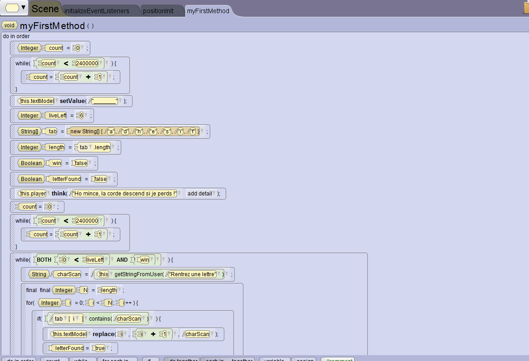Click the charScan variable tile in String declaration

coord(68,274)
